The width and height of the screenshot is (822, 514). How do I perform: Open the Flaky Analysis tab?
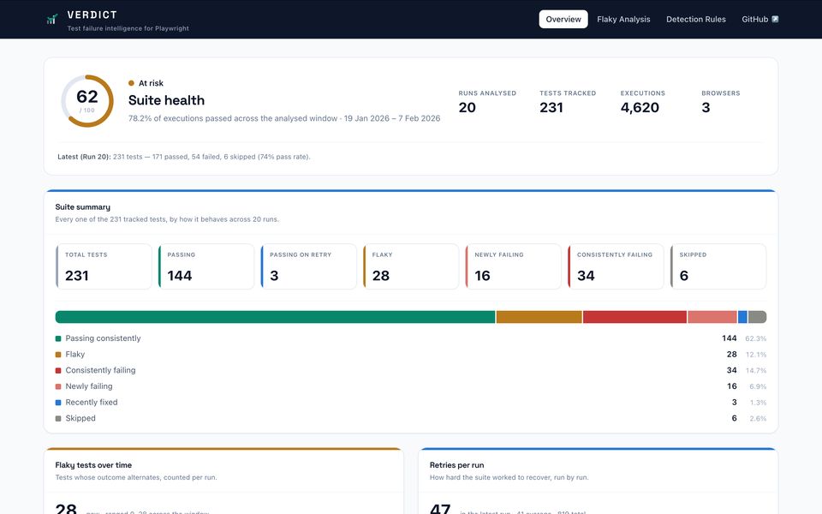click(x=623, y=20)
